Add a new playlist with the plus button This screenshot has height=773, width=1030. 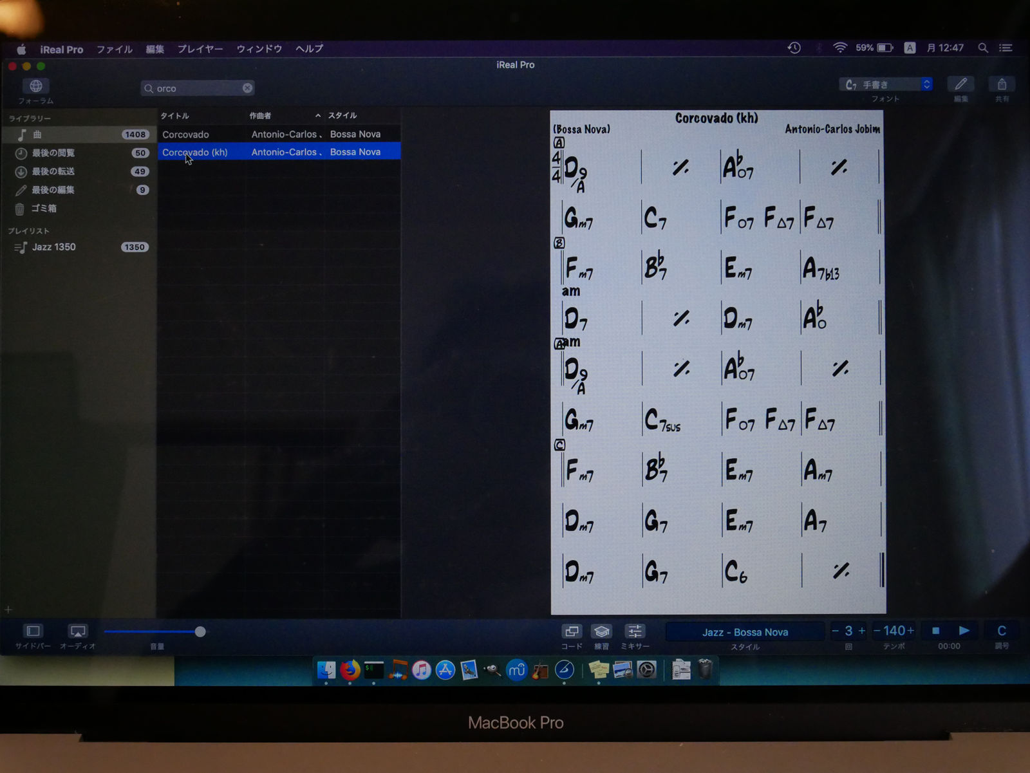coord(8,609)
